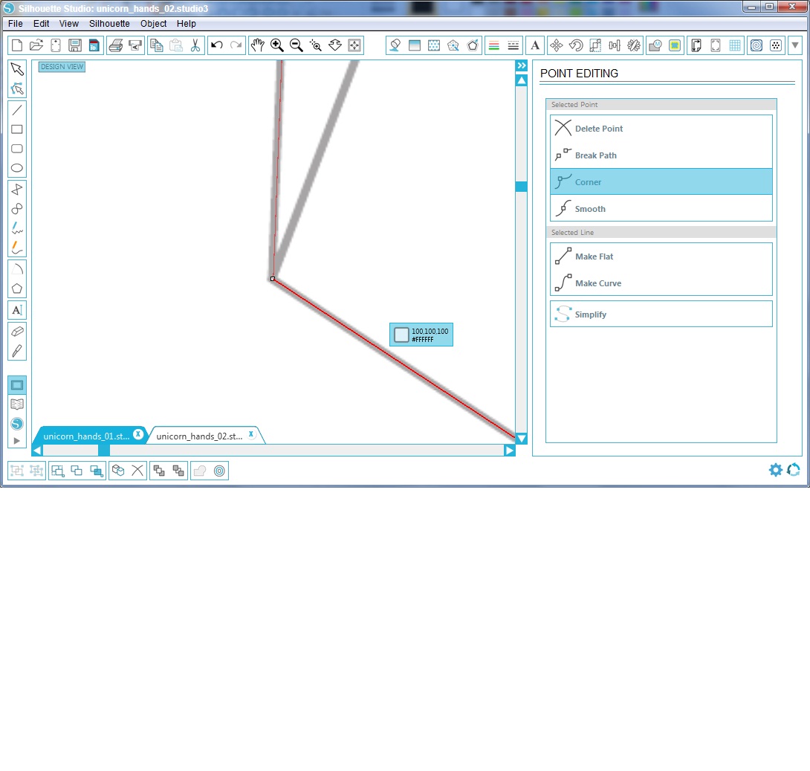Open the Line Color panel
The height and width of the screenshot is (771, 810).
(x=494, y=45)
